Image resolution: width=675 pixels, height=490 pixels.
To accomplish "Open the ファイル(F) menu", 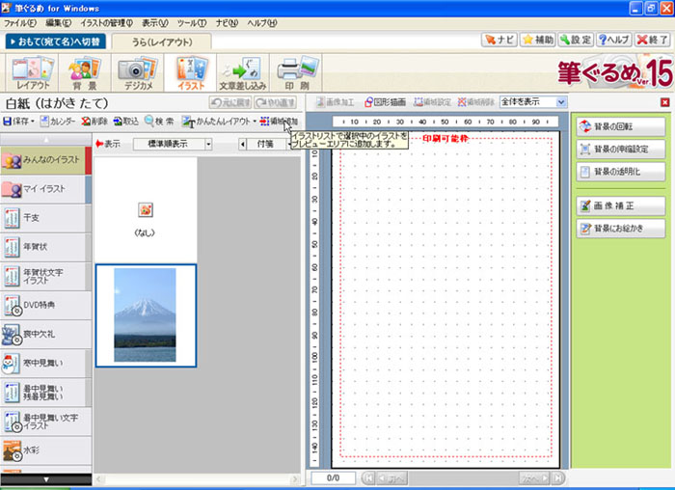I will pyautogui.click(x=20, y=22).
